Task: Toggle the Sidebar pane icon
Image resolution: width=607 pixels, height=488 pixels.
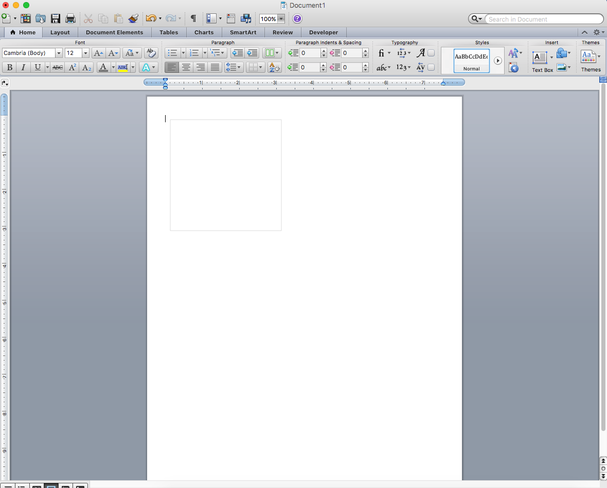Action: pos(211,18)
